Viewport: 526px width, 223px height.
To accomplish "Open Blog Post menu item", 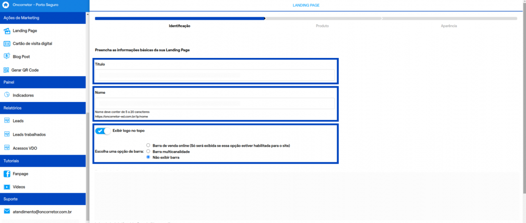I will pyautogui.click(x=21, y=56).
